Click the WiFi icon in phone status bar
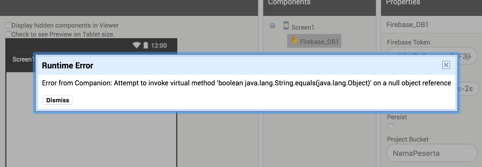This screenshot has width=482, height=167. coord(136,45)
